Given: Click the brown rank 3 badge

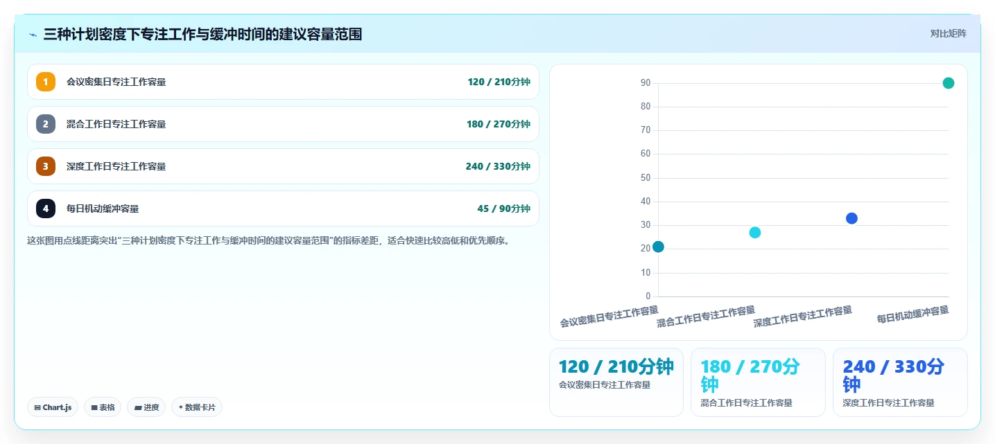Looking at the screenshot, I should pyautogui.click(x=46, y=166).
